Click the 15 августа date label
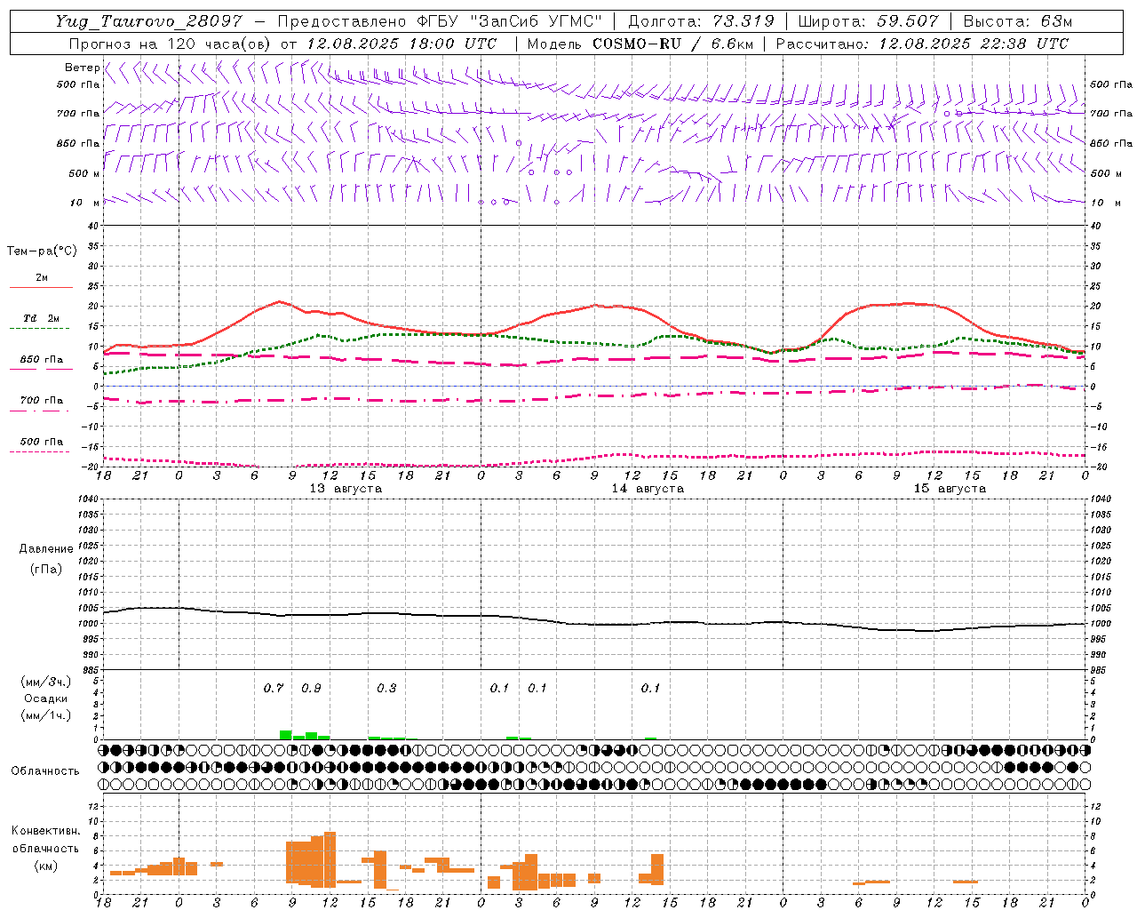This screenshot has width=1137, height=910. (950, 489)
